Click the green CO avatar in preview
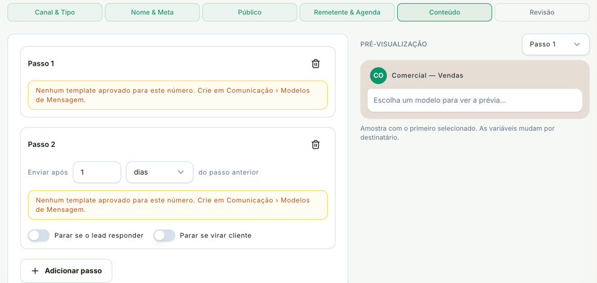 (x=378, y=76)
